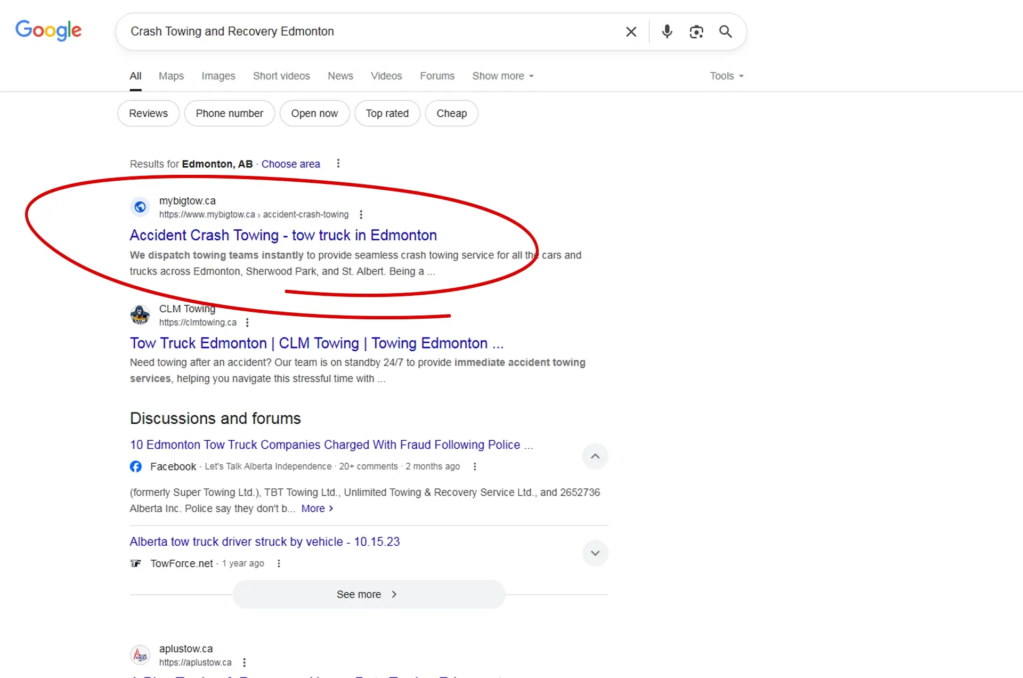Click the CLM Towing favicon
1023x678 pixels.
[x=140, y=314]
